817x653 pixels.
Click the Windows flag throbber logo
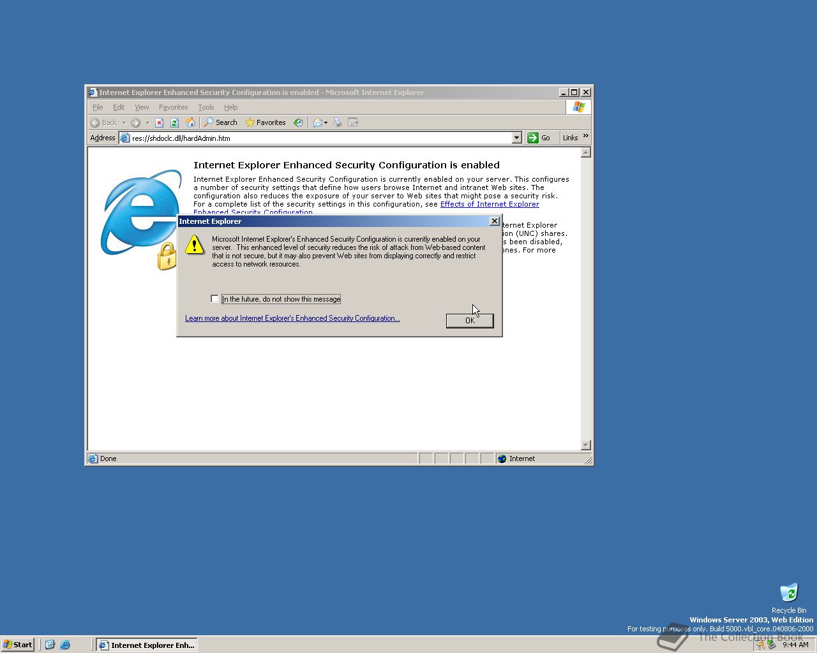578,107
